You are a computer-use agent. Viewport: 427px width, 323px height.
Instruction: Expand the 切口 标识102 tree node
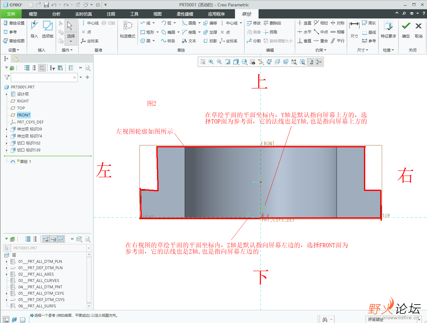point(7,143)
